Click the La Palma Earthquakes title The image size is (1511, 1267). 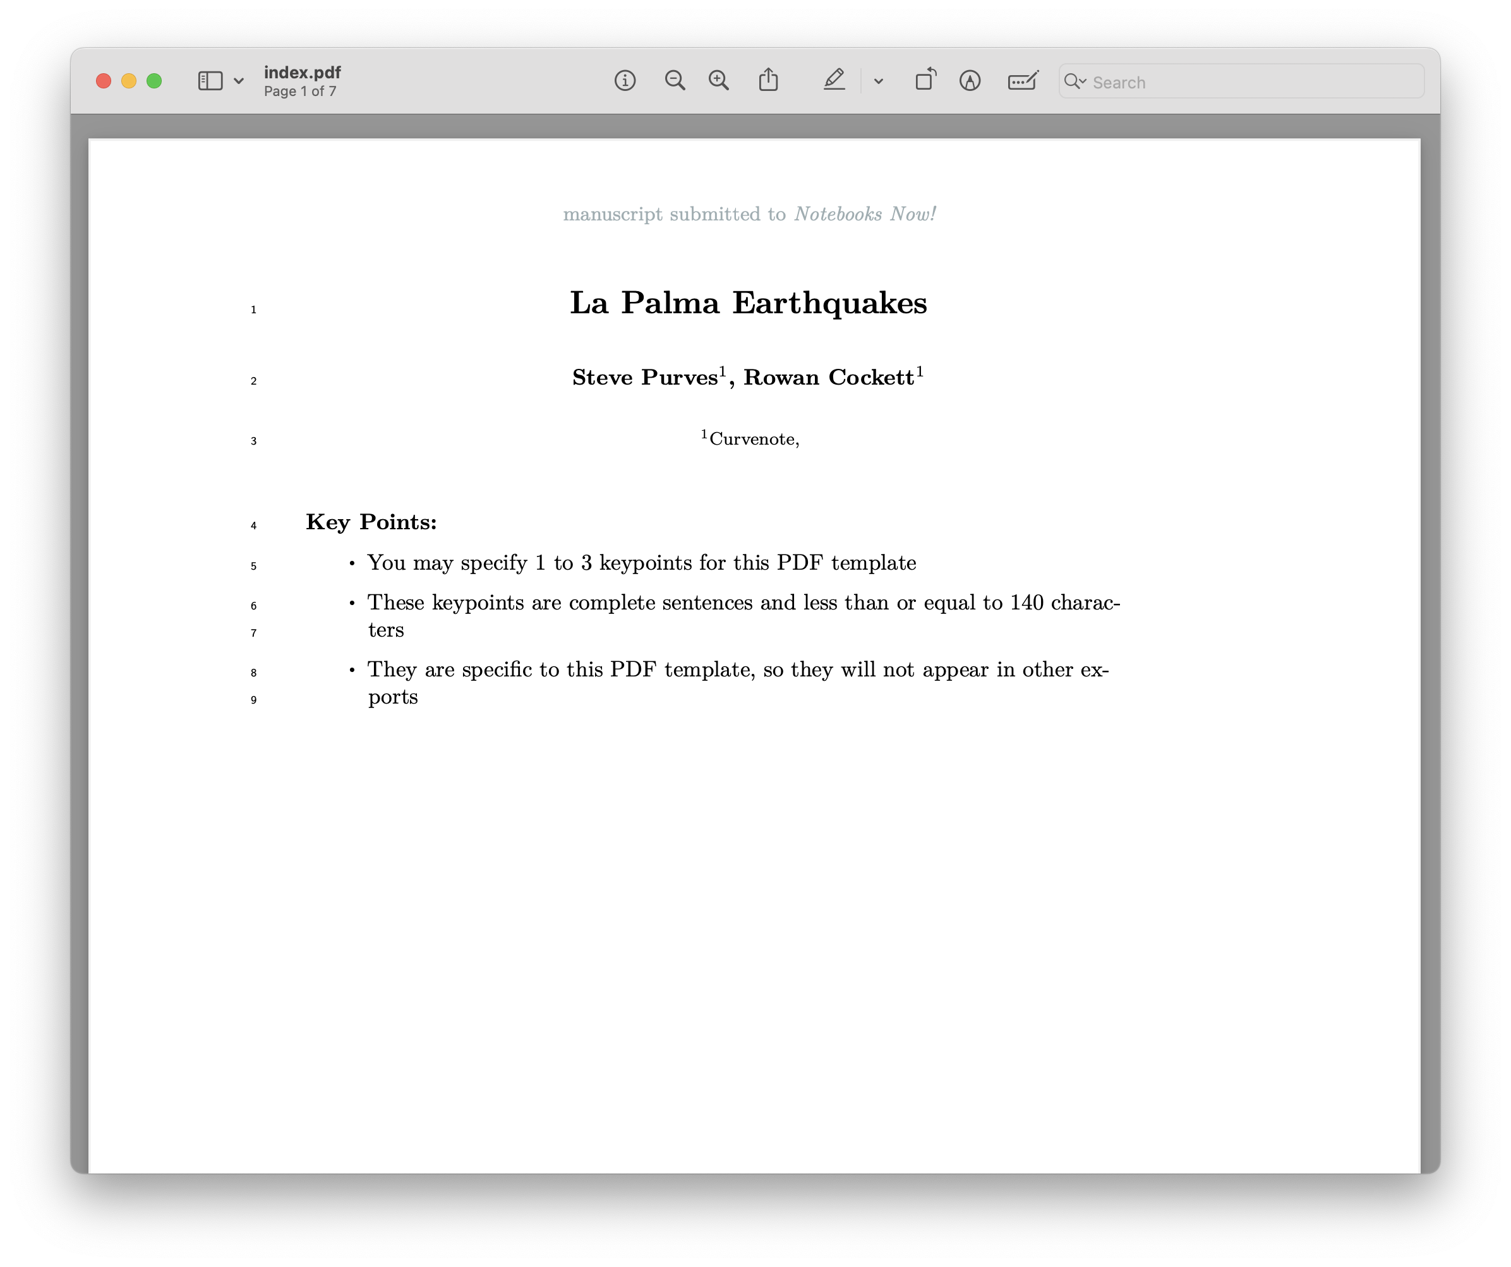[x=749, y=303]
